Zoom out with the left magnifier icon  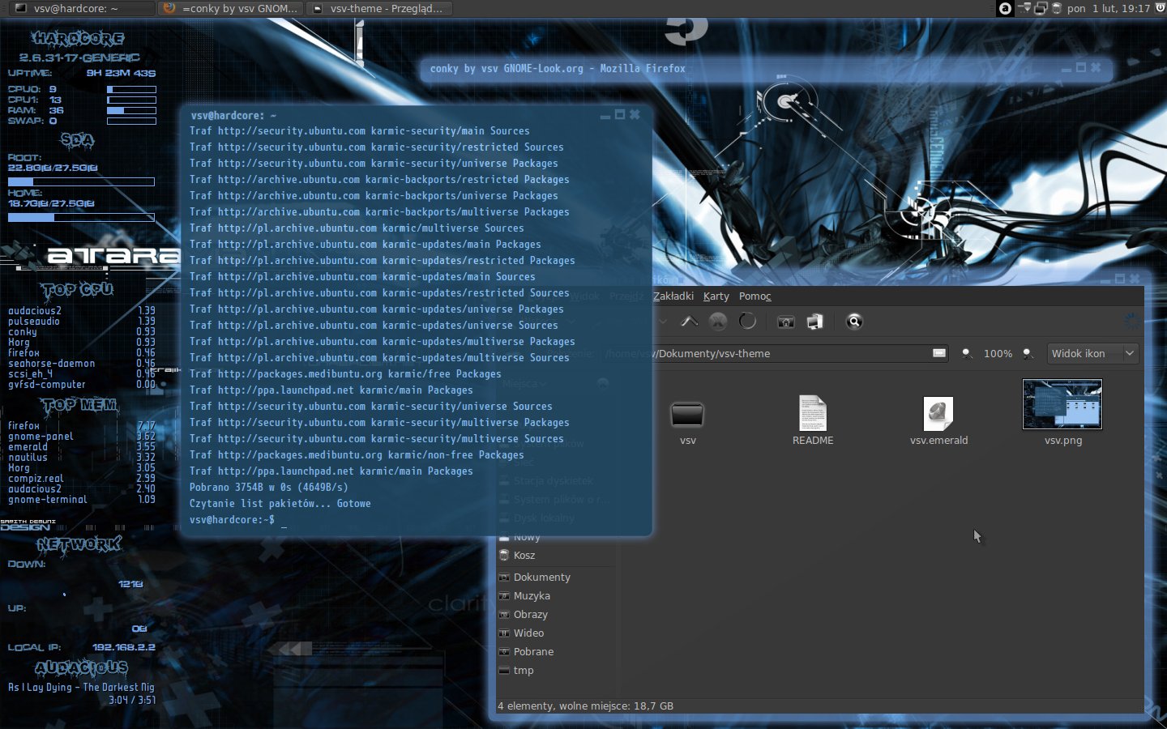[967, 354]
